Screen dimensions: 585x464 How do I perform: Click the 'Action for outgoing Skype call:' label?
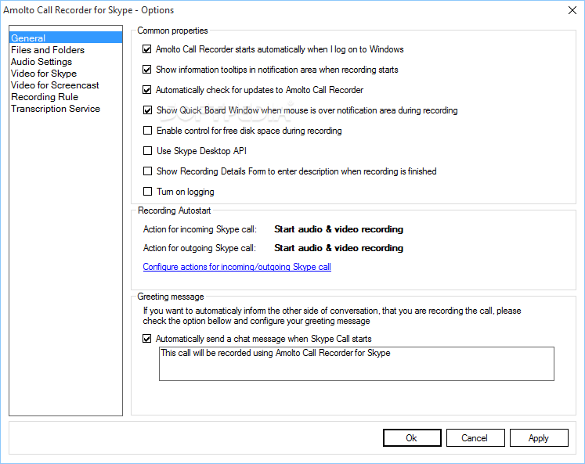pyautogui.click(x=200, y=248)
